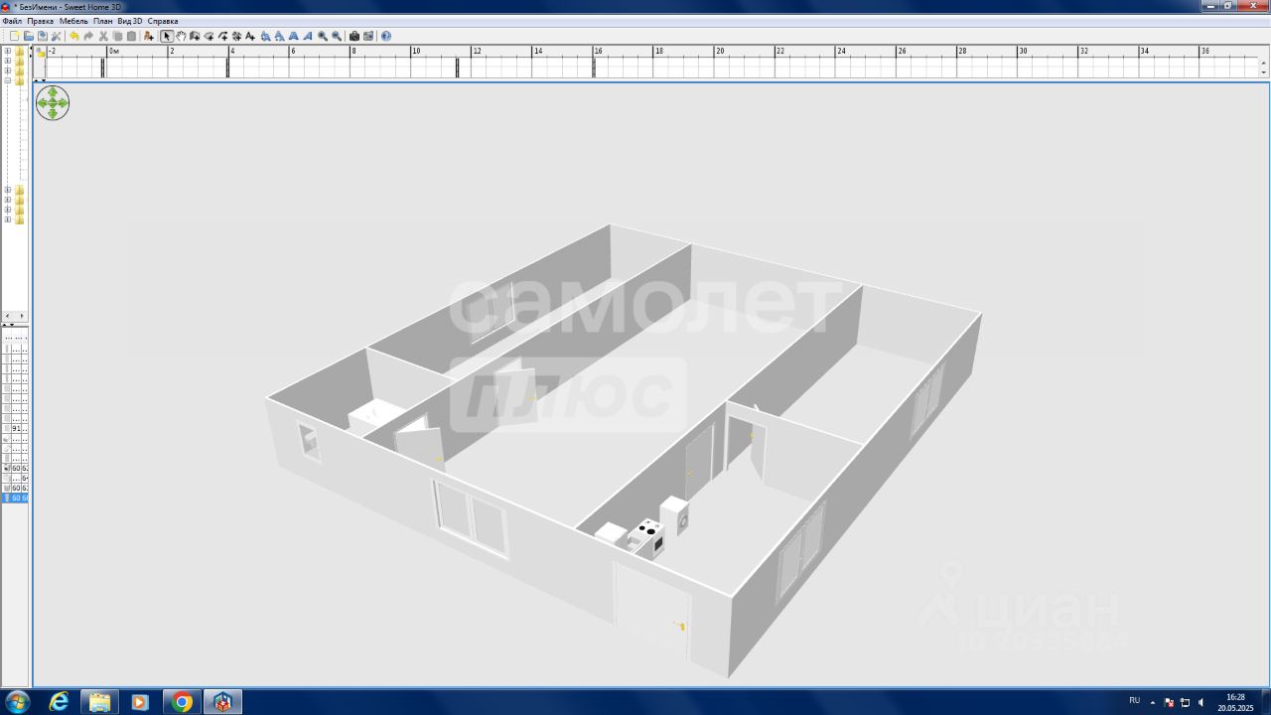The width and height of the screenshot is (1271, 715).
Task: Open Windows Explorer from taskbar
Action: click(99, 702)
